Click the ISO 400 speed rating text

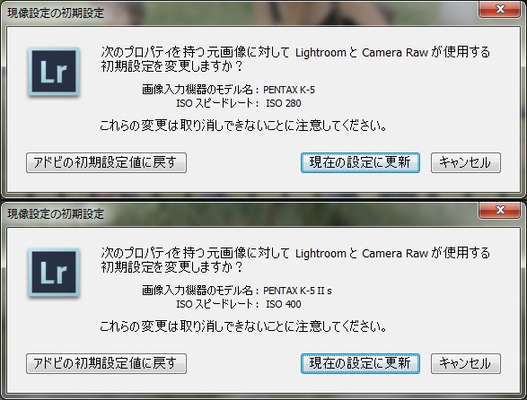coord(284,304)
